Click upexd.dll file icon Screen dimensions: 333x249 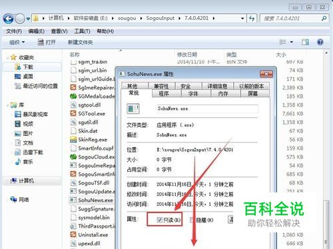tap(73, 243)
